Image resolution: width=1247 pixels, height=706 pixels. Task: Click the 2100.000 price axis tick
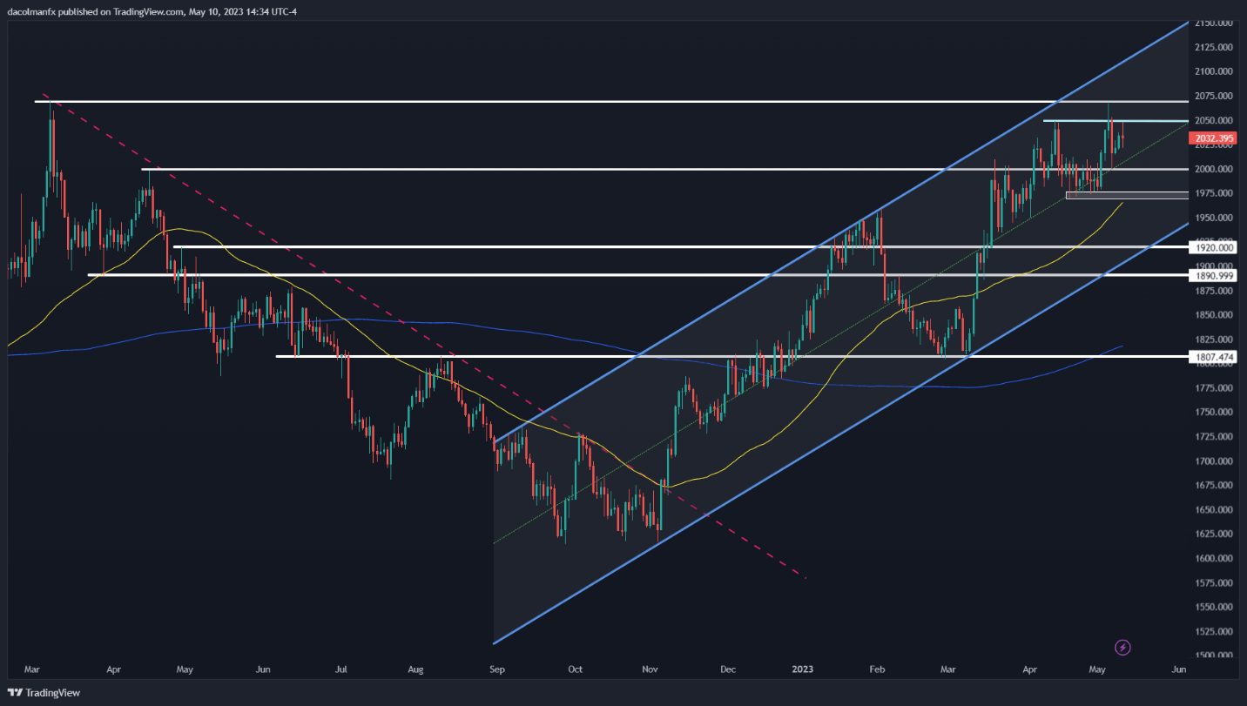click(x=1216, y=71)
